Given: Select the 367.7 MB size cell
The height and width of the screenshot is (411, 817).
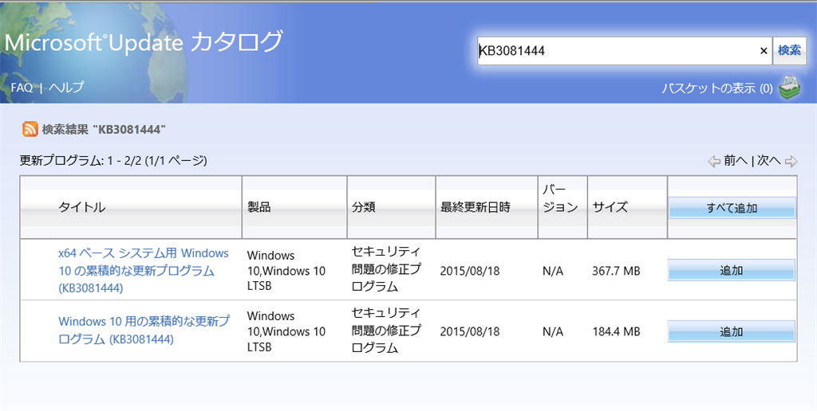Looking at the screenshot, I should (x=616, y=271).
